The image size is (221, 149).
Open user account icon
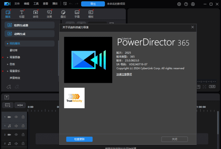tap(193, 4)
